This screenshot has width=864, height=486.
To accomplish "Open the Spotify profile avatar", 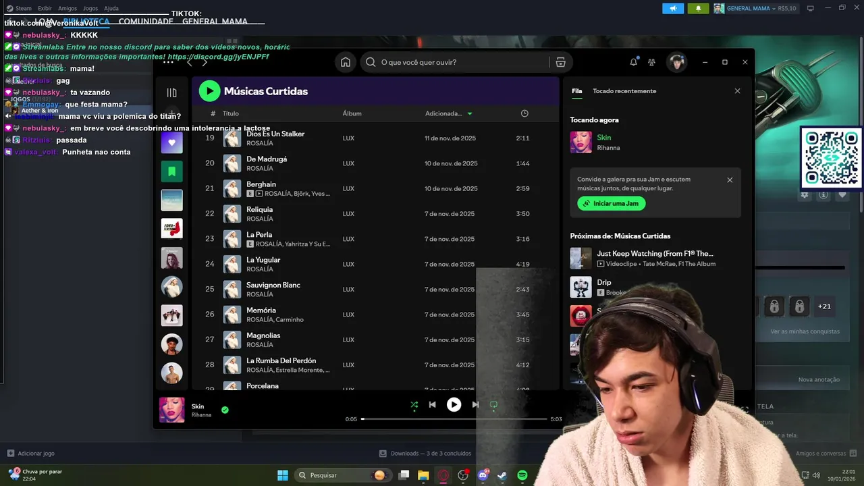I will click(x=676, y=62).
